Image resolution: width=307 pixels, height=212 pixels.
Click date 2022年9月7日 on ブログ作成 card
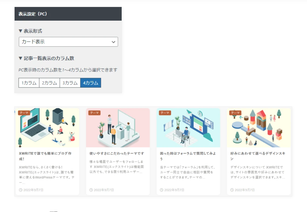[34, 190]
